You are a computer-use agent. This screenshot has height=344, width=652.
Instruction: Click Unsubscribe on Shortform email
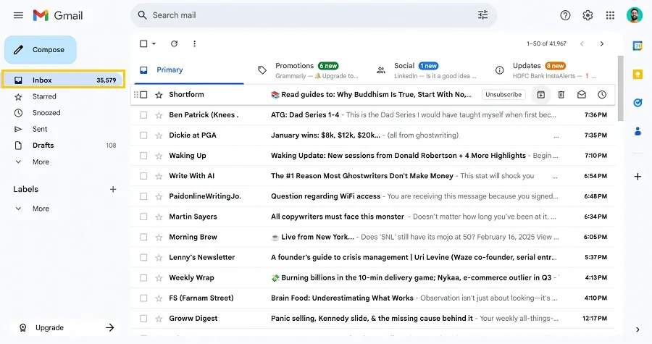pos(503,95)
